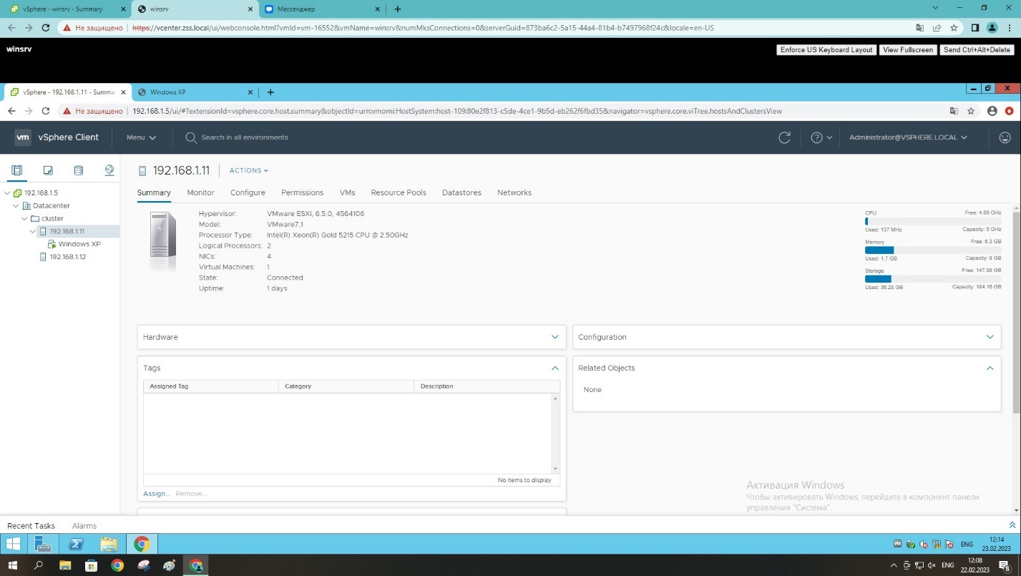Image resolution: width=1021 pixels, height=576 pixels.
Task: Switch to the Networks tab
Action: click(x=514, y=192)
